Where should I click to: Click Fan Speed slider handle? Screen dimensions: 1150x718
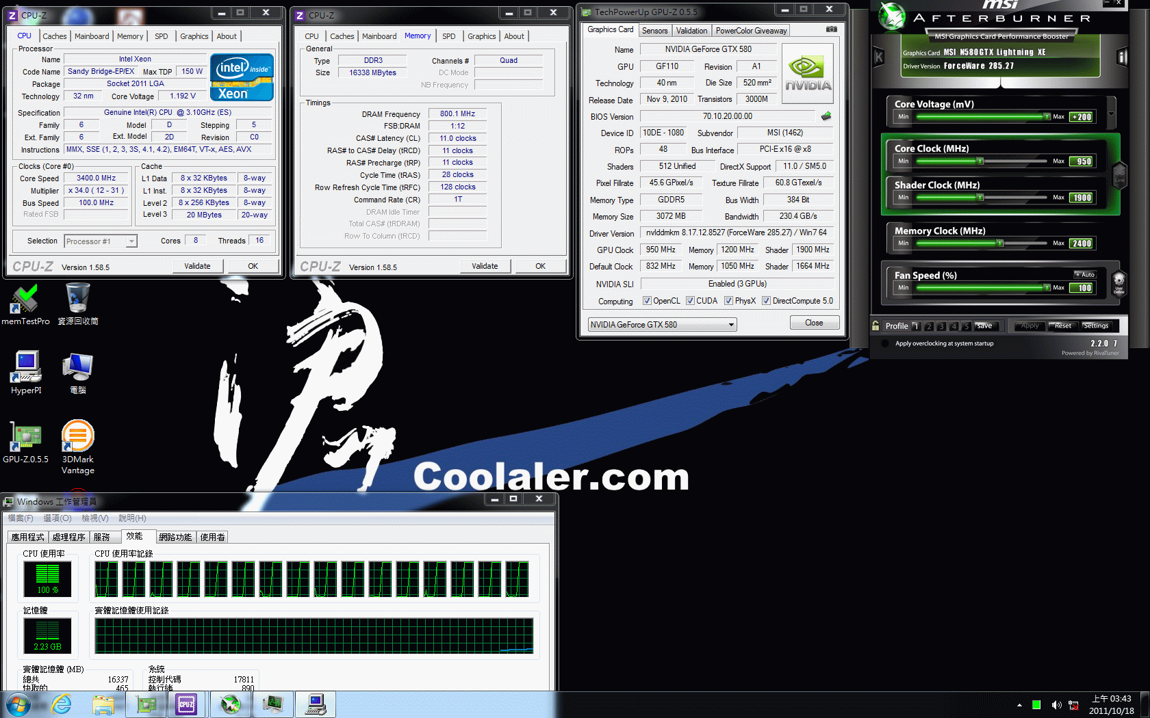1047,288
